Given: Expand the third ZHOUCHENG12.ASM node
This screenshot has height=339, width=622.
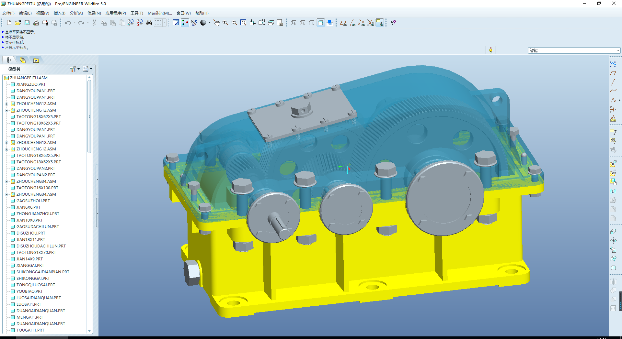Looking at the screenshot, I should (7, 143).
